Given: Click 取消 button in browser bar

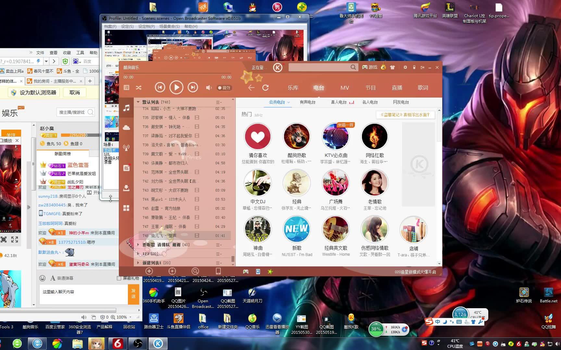Looking at the screenshot, I should point(75,93).
